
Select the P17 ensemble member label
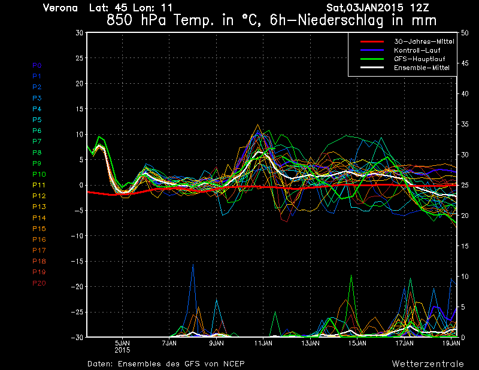click(38, 250)
